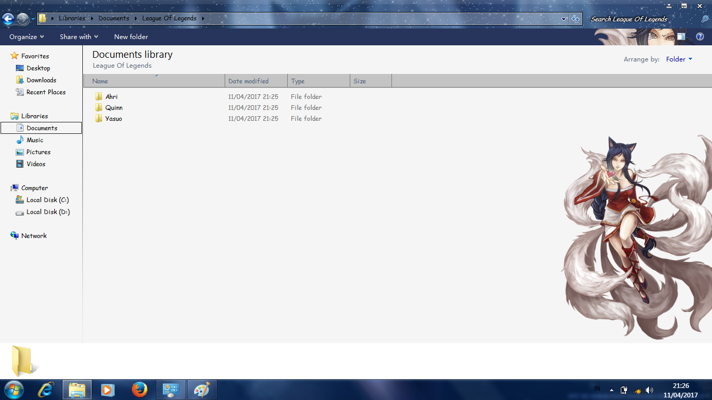712x400 pixels.
Task: Expand the arrow between Libraries and Documents breadcrumb
Action: (92, 18)
